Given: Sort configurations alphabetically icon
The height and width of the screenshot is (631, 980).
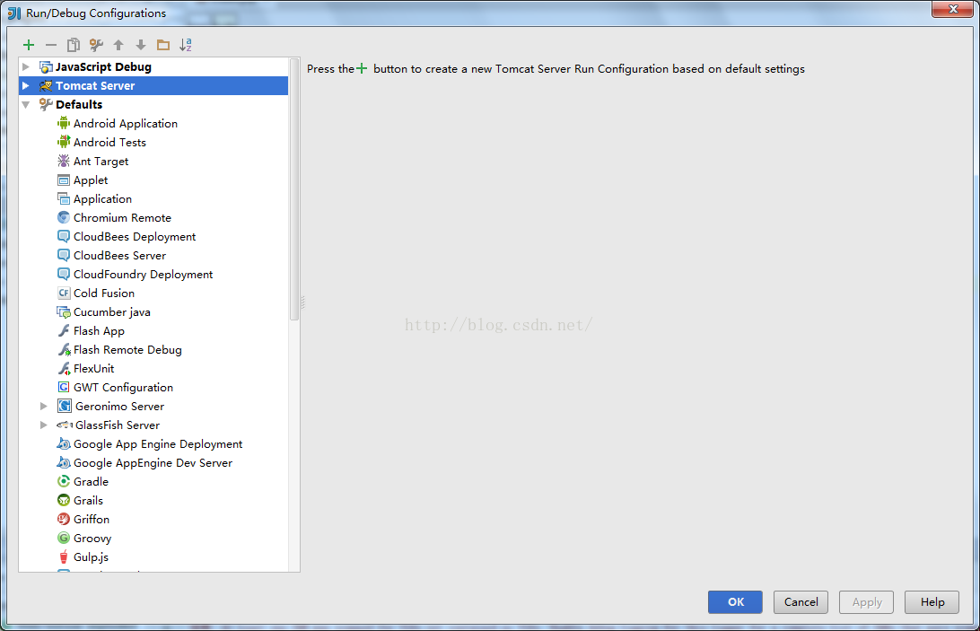Looking at the screenshot, I should click(x=186, y=45).
